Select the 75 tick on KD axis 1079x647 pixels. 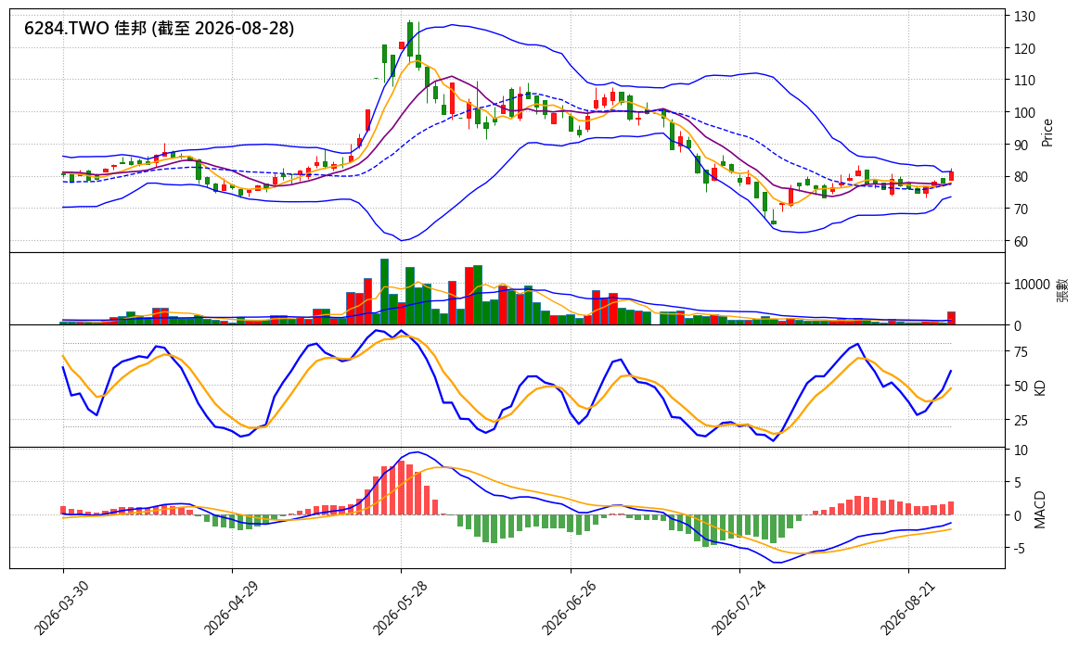click(1021, 352)
